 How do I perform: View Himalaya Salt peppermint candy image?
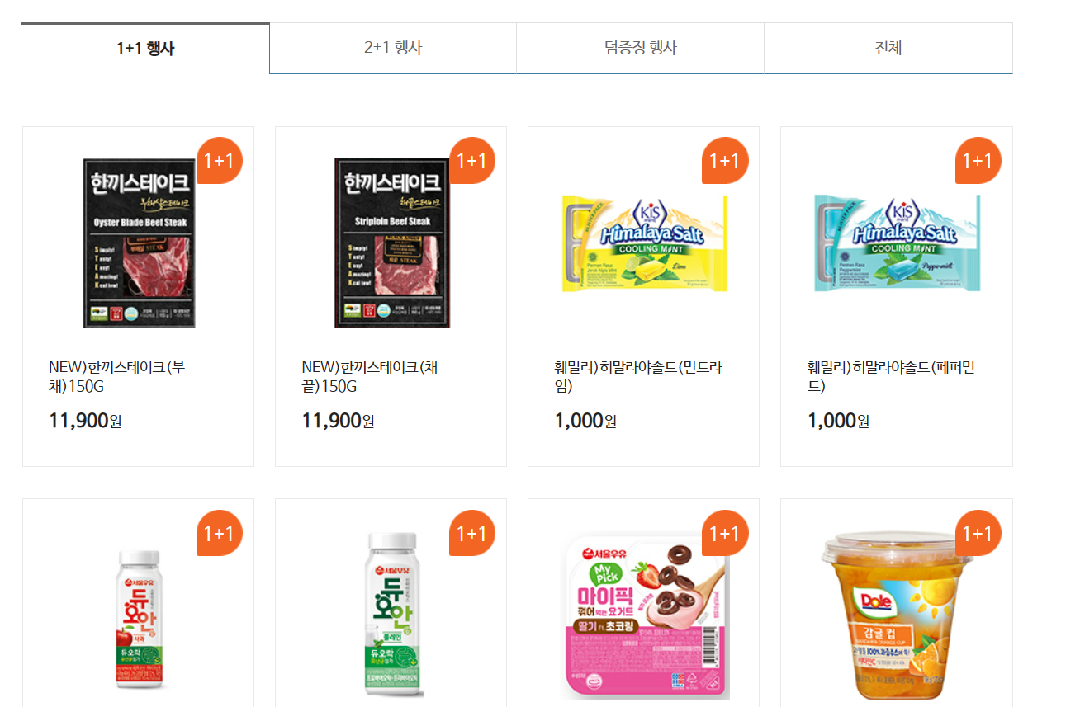pos(897,243)
